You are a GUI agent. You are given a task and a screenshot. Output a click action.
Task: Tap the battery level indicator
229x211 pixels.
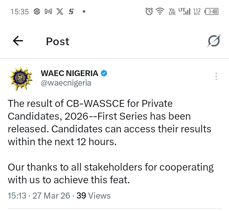coord(212,12)
